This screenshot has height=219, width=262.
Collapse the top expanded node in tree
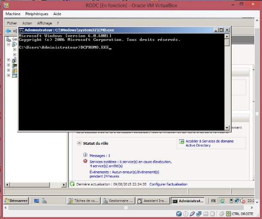coord(8,44)
